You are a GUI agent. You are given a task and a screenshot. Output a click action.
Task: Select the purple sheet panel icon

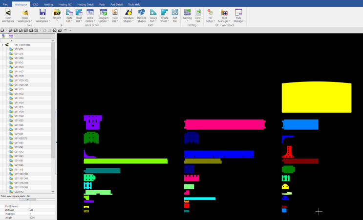tap(11, 36)
